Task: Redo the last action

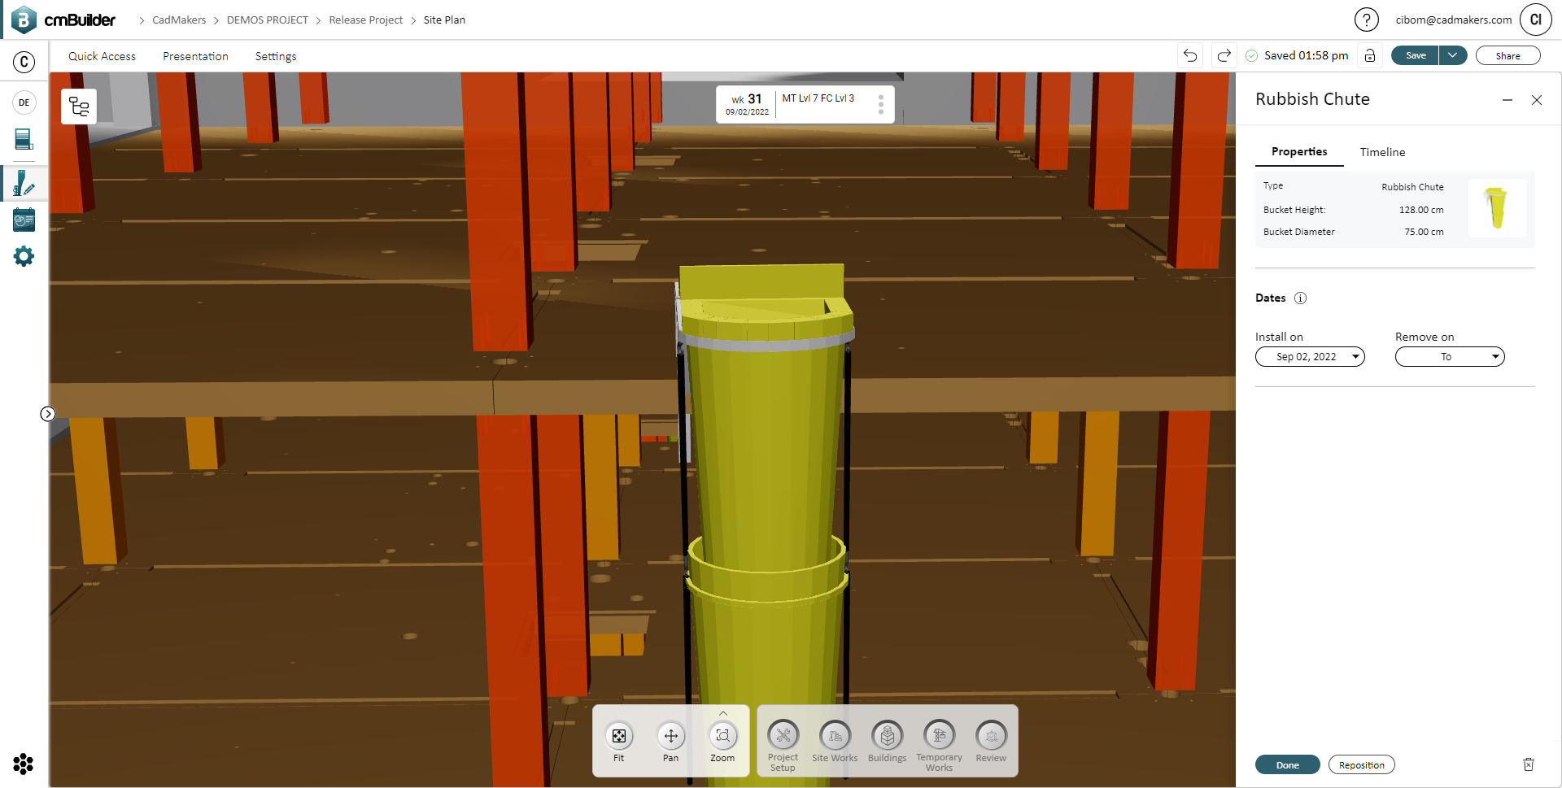Action: [x=1224, y=55]
